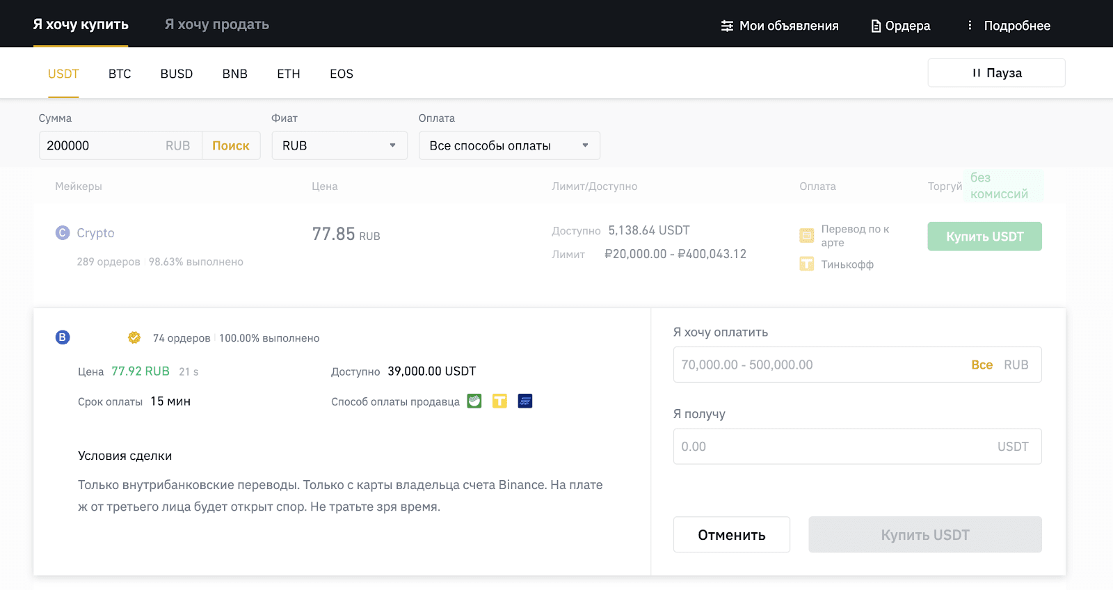Focus the Я хочу оплатить input field
The image size is (1113, 590).
[814, 365]
